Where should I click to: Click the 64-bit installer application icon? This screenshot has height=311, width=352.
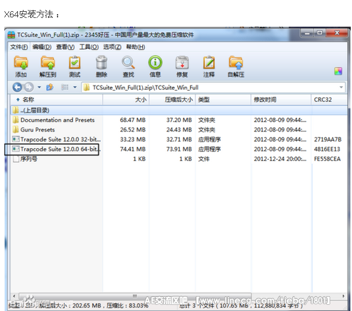pyautogui.click(x=15, y=149)
